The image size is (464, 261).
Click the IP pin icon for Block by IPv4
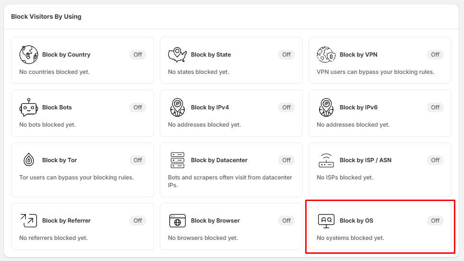(178, 107)
